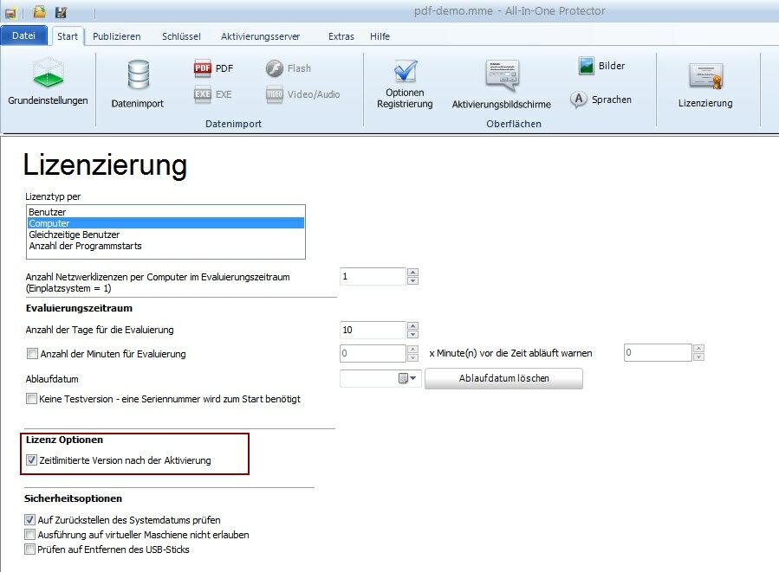Click the evaluation minutes input field

point(373,353)
